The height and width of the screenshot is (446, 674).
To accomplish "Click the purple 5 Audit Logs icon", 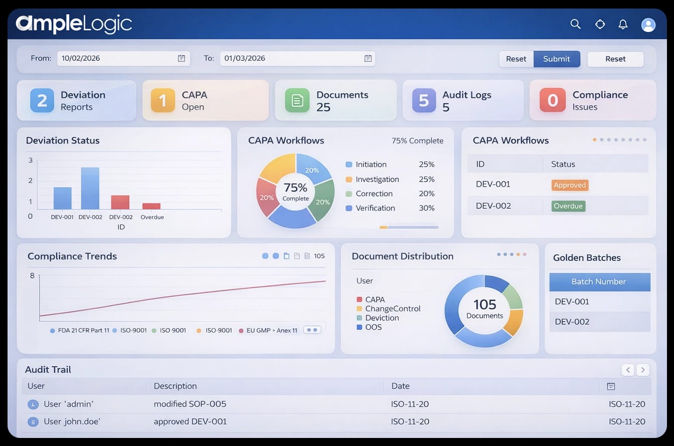I will (424, 100).
